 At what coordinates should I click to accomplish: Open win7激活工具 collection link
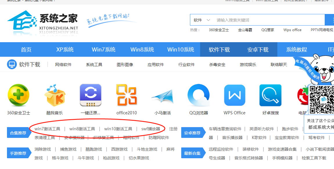pos(47,129)
